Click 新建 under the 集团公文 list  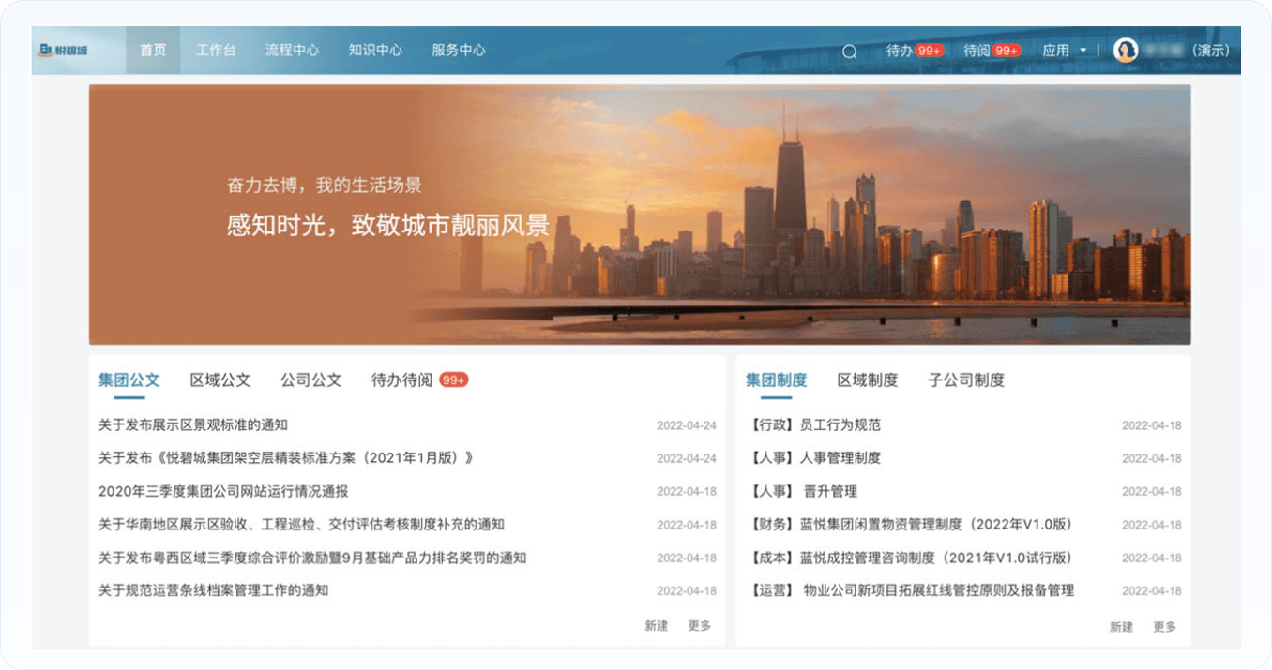(656, 626)
